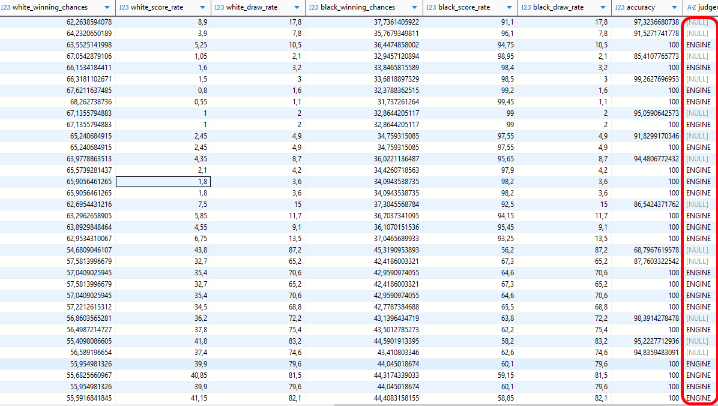Click the 123 icon beside white_score_rate header
Image resolution: width=718 pixels, height=406 pixels.
coord(124,8)
